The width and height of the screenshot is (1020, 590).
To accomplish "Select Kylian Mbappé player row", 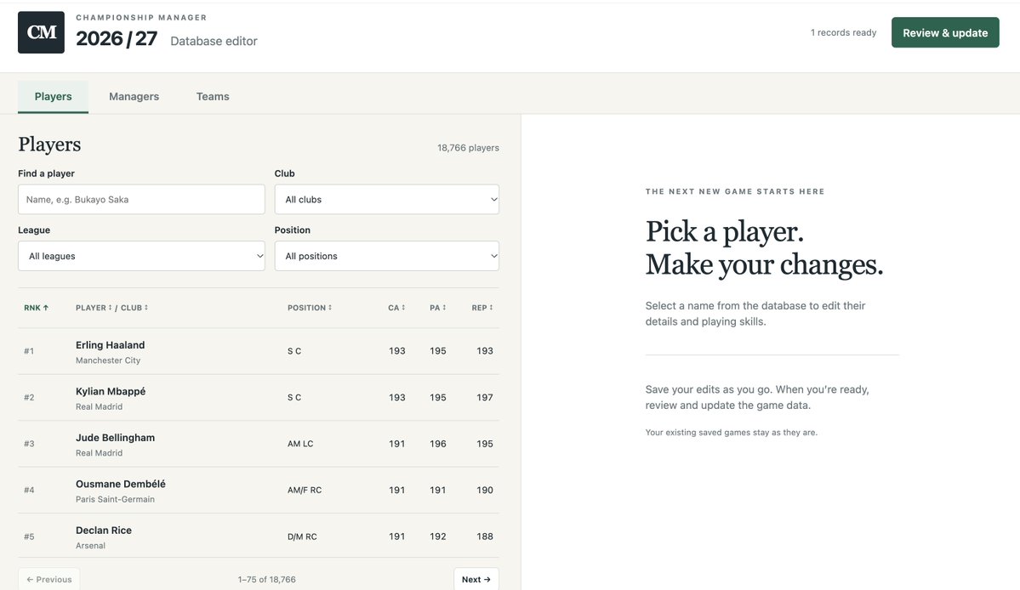I will 259,398.
